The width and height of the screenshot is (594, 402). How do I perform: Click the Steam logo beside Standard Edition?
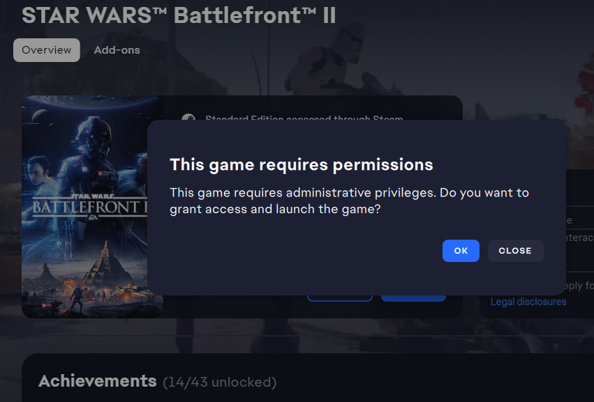point(188,118)
